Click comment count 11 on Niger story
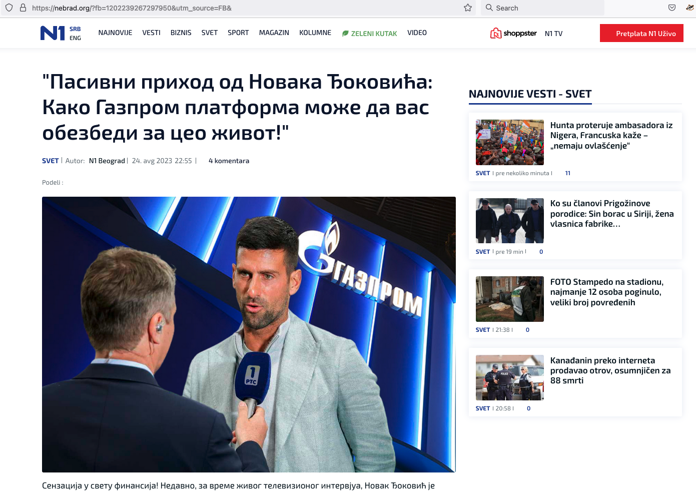 pos(567,173)
